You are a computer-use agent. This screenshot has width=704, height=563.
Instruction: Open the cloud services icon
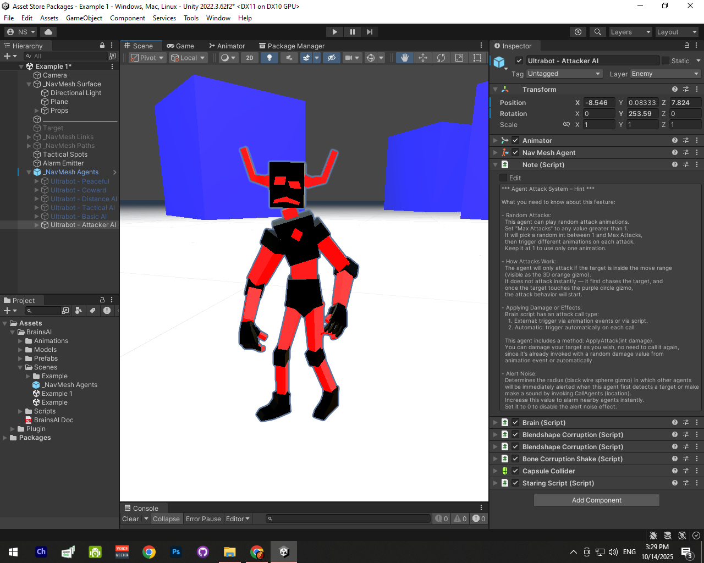(x=48, y=32)
